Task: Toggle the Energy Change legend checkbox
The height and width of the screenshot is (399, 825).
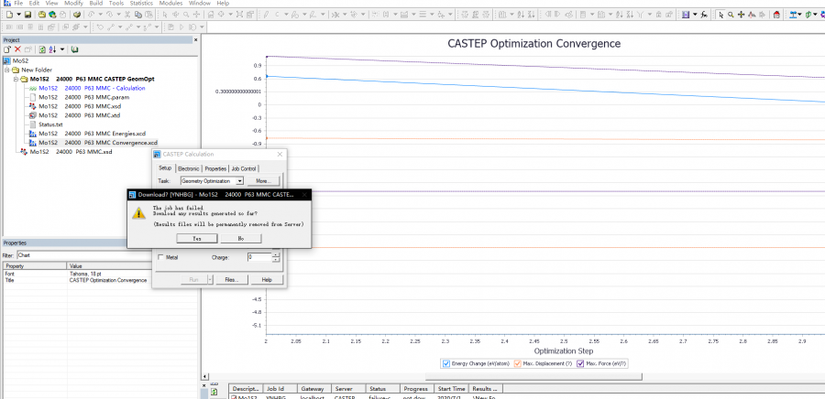Action: click(445, 364)
